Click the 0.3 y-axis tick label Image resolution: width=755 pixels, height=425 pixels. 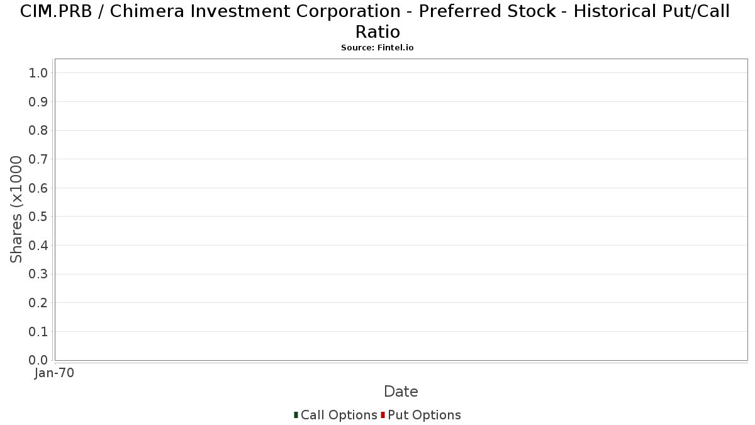38,274
